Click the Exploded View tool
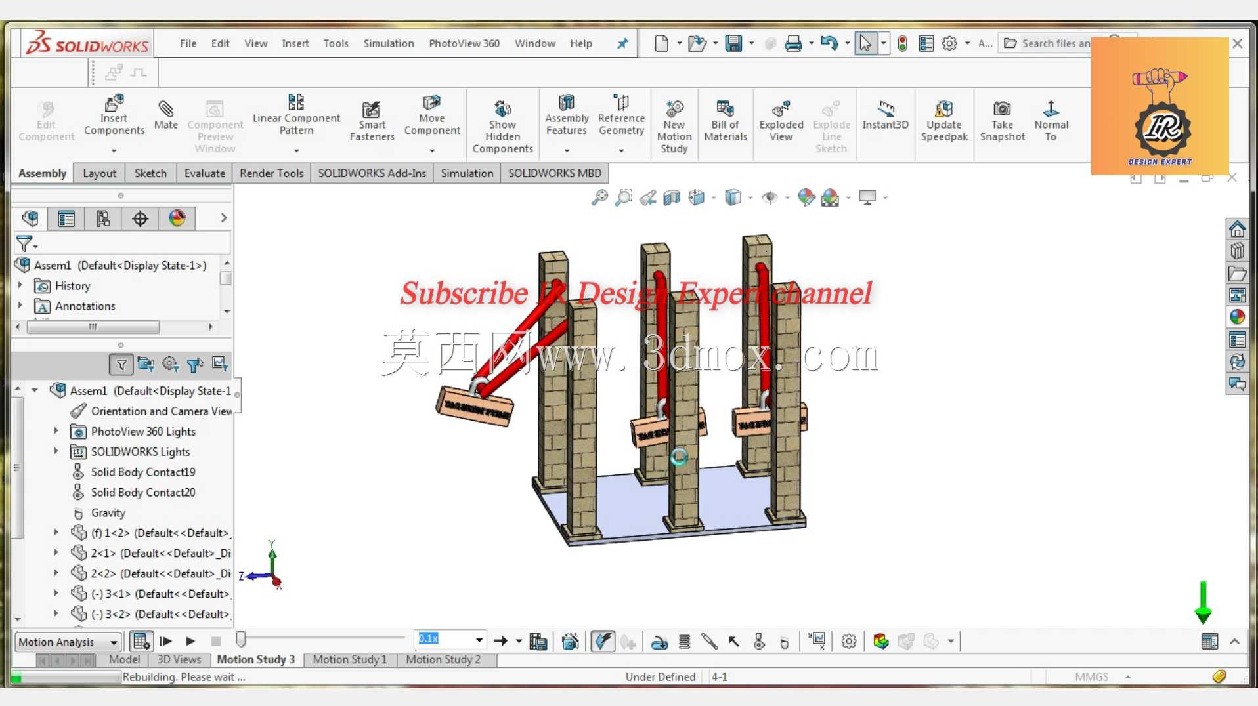Viewport: 1258px width, 706px height. (781, 121)
